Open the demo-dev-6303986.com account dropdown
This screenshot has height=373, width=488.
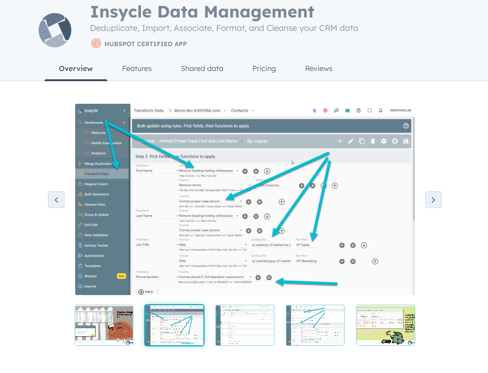click(x=197, y=111)
